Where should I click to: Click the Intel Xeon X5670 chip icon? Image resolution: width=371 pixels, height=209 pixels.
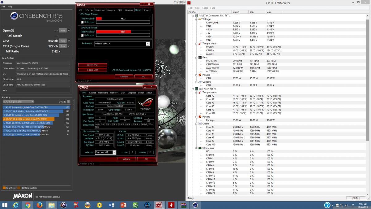coord(196,89)
